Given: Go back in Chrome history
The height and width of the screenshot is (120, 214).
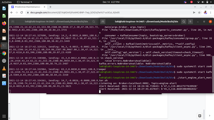Looking at the screenshot, I should click(x=12, y=13).
